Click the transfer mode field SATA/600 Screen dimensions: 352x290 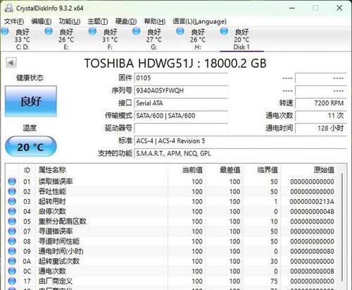181,116
